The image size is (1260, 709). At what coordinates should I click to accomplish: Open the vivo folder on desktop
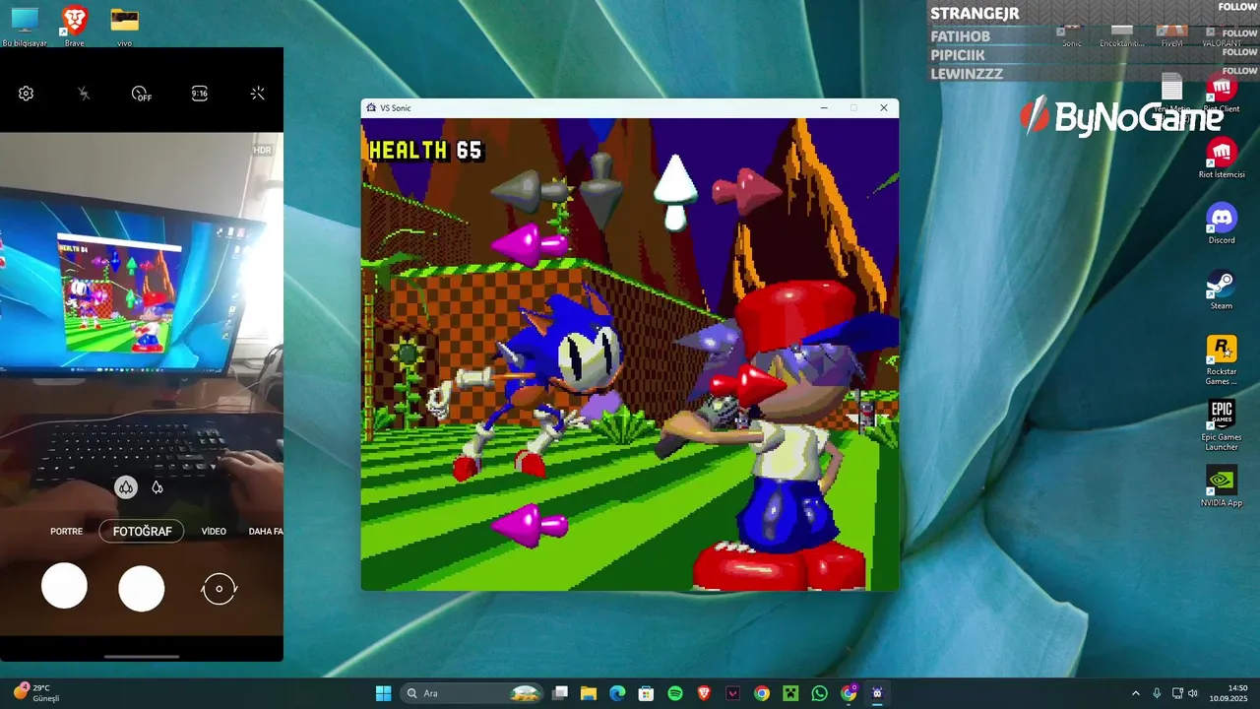(x=124, y=27)
